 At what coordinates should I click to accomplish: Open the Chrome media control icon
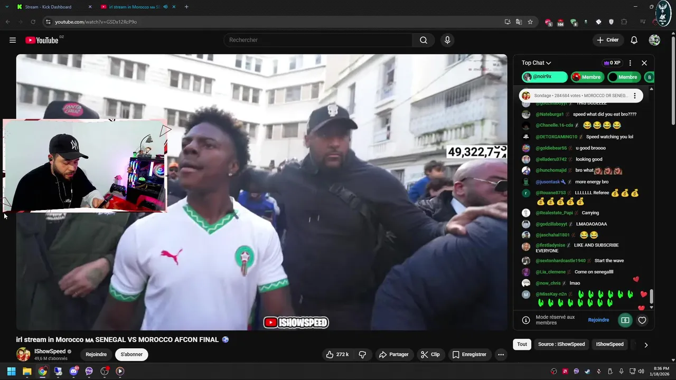[x=643, y=22]
